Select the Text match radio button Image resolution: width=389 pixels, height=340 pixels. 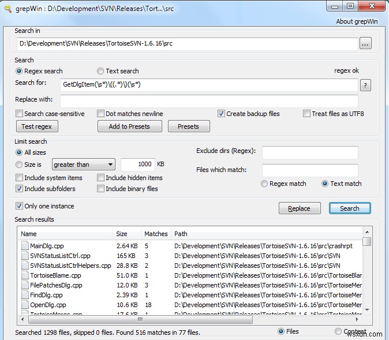pyautogui.click(x=325, y=184)
